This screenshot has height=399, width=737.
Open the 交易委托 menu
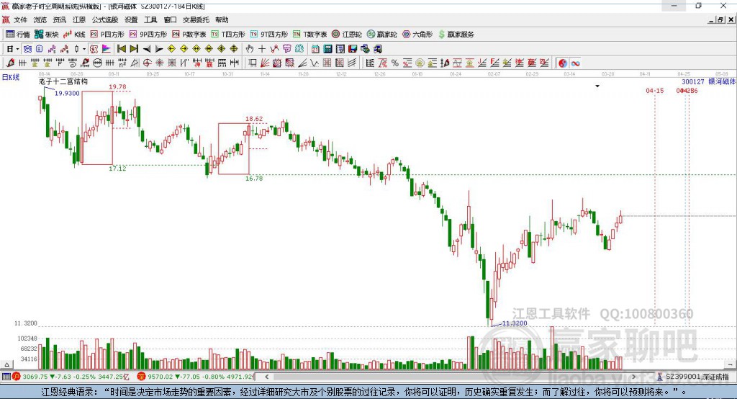coord(196,19)
